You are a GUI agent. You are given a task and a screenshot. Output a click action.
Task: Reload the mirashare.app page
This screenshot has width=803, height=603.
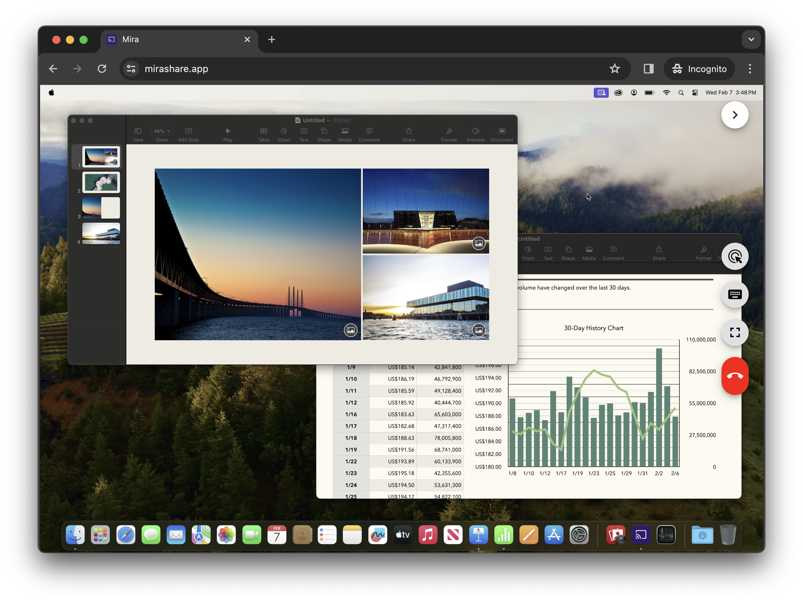point(102,69)
